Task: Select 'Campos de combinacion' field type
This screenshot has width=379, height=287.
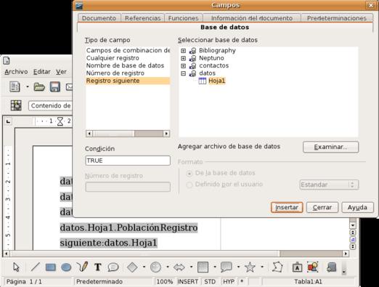Action: (x=128, y=51)
